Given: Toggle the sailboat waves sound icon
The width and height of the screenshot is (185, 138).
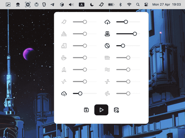Looking at the screenshot, I should coord(64,34).
